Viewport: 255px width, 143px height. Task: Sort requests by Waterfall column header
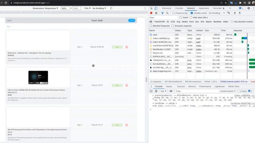(x=243, y=31)
